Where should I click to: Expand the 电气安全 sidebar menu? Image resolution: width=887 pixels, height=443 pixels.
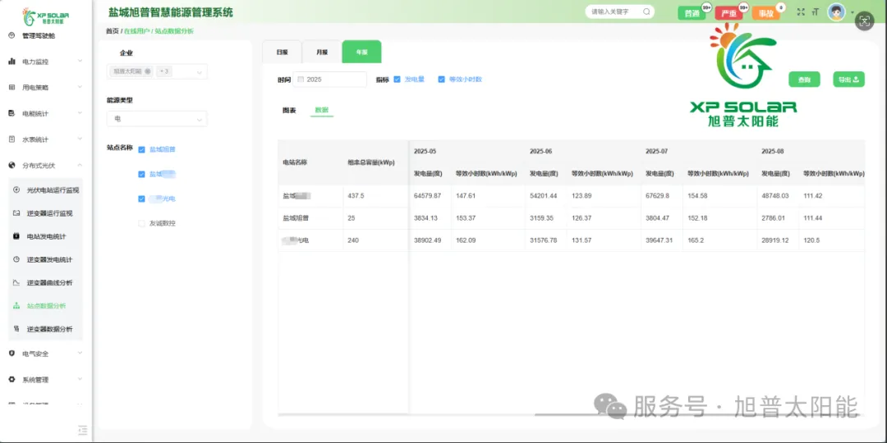[45, 354]
